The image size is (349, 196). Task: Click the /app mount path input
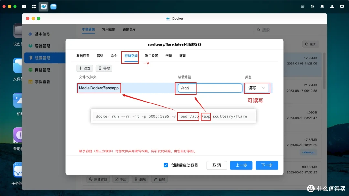click(210, 88)
